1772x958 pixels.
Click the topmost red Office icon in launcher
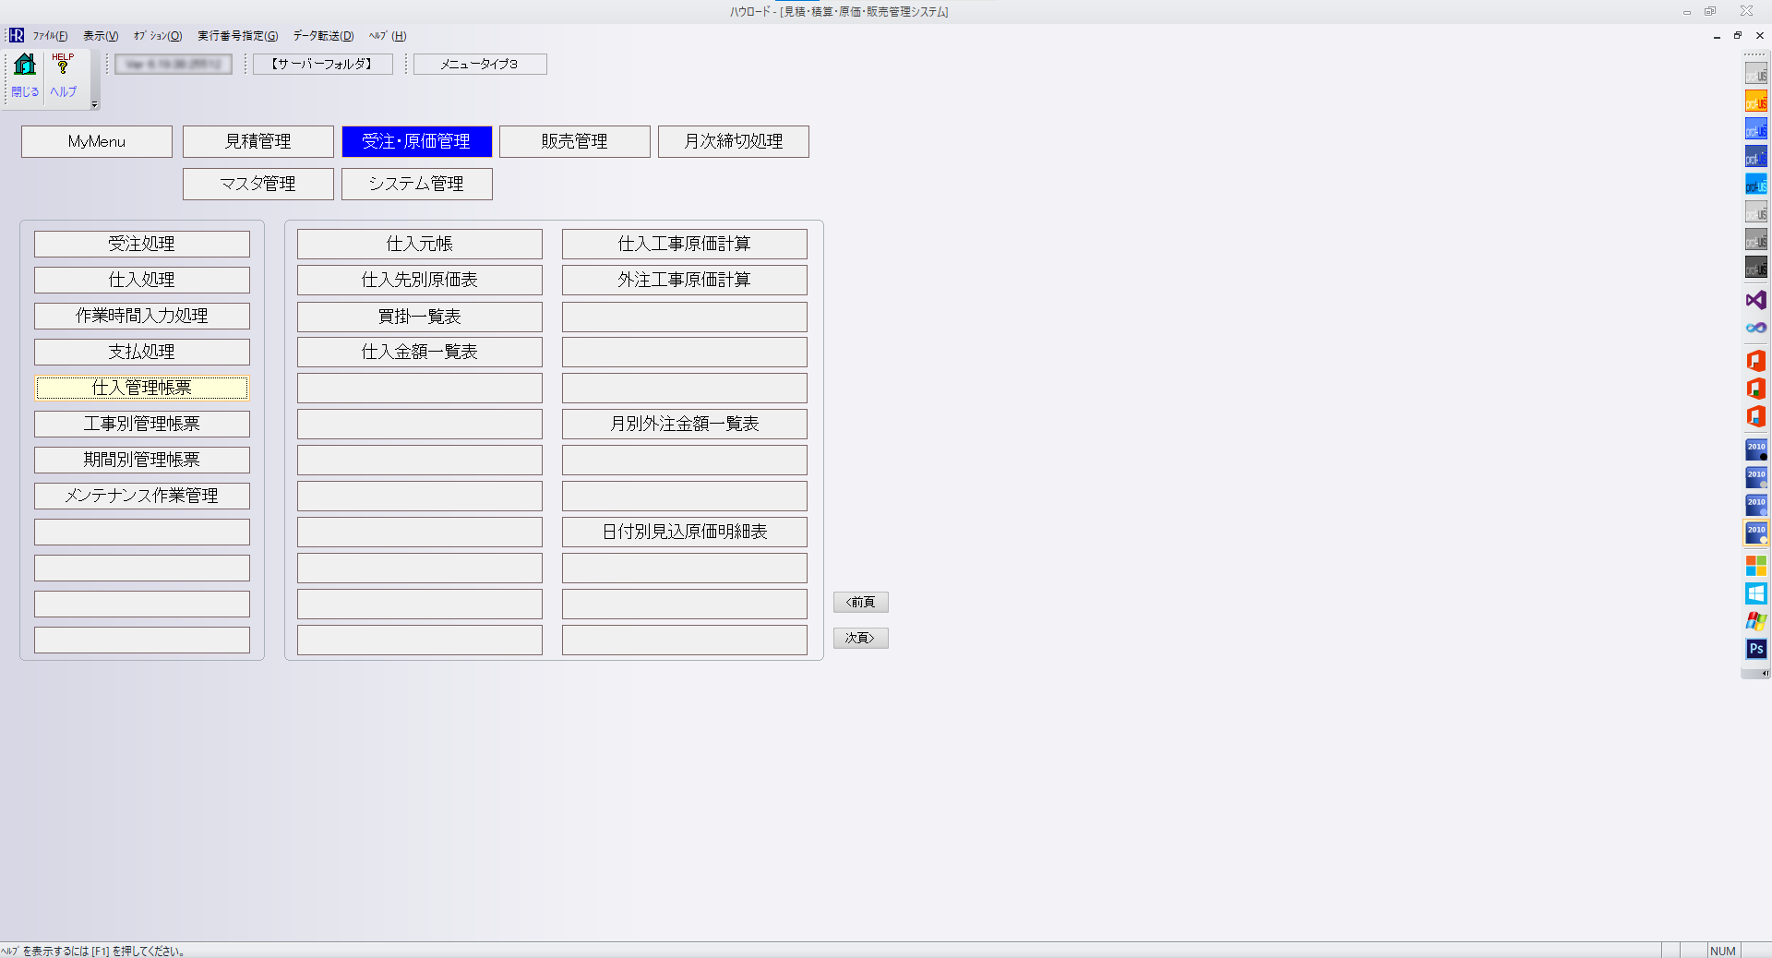[1755, 361]
